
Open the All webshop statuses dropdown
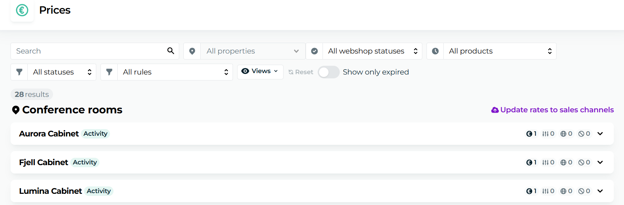pyautogui.click(x=372, y=51)
